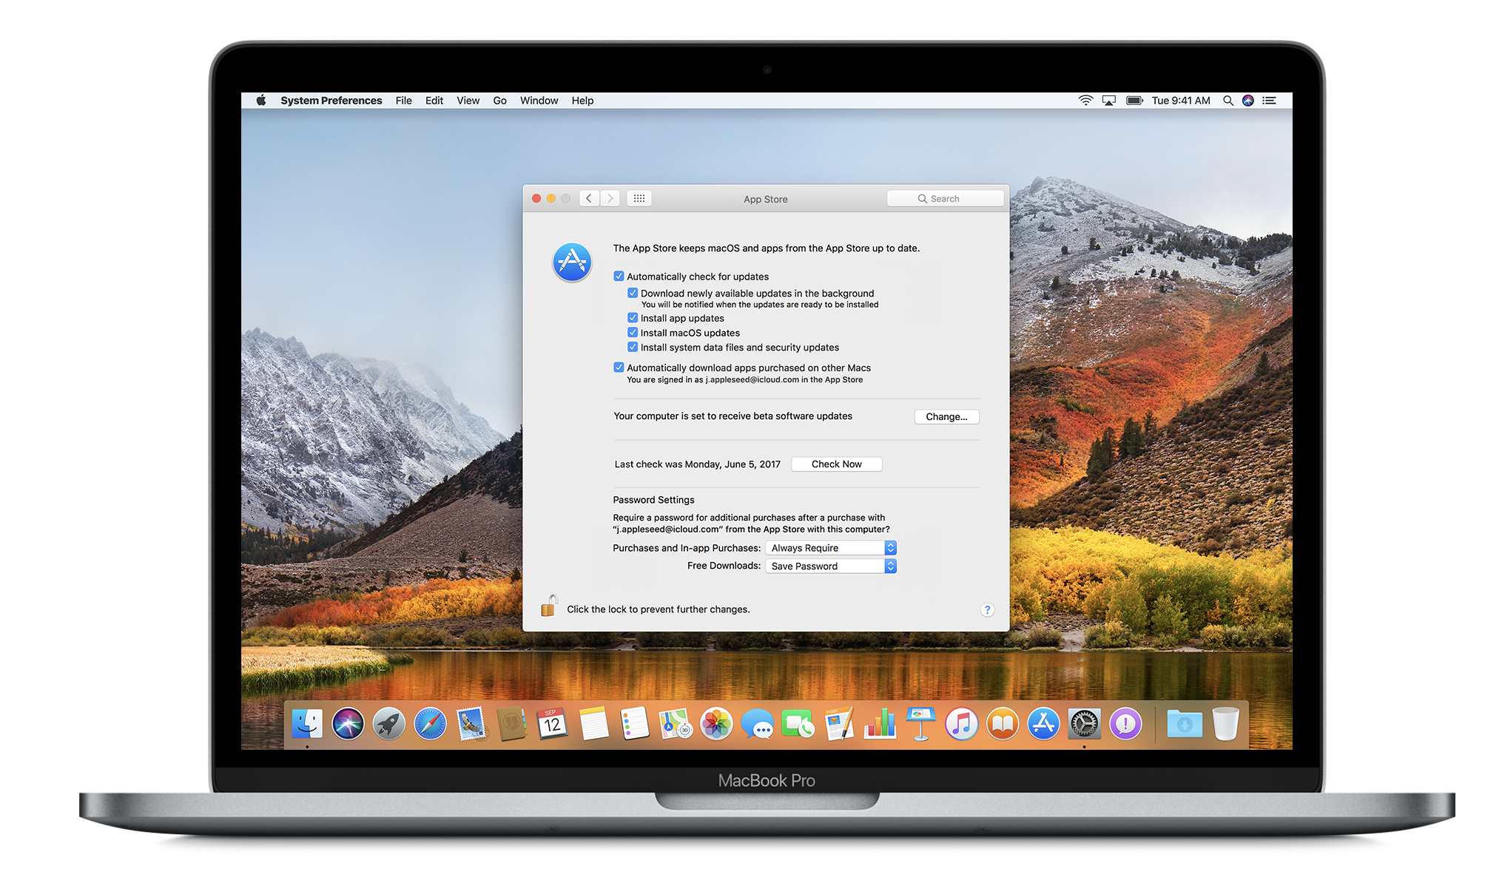Toggle Automatically check for updates
Viewport: 1505px width, 880px height.
coord(619,274)
